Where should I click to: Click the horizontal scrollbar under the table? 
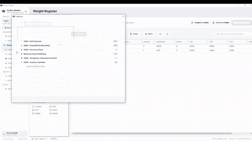coord(152,133)
